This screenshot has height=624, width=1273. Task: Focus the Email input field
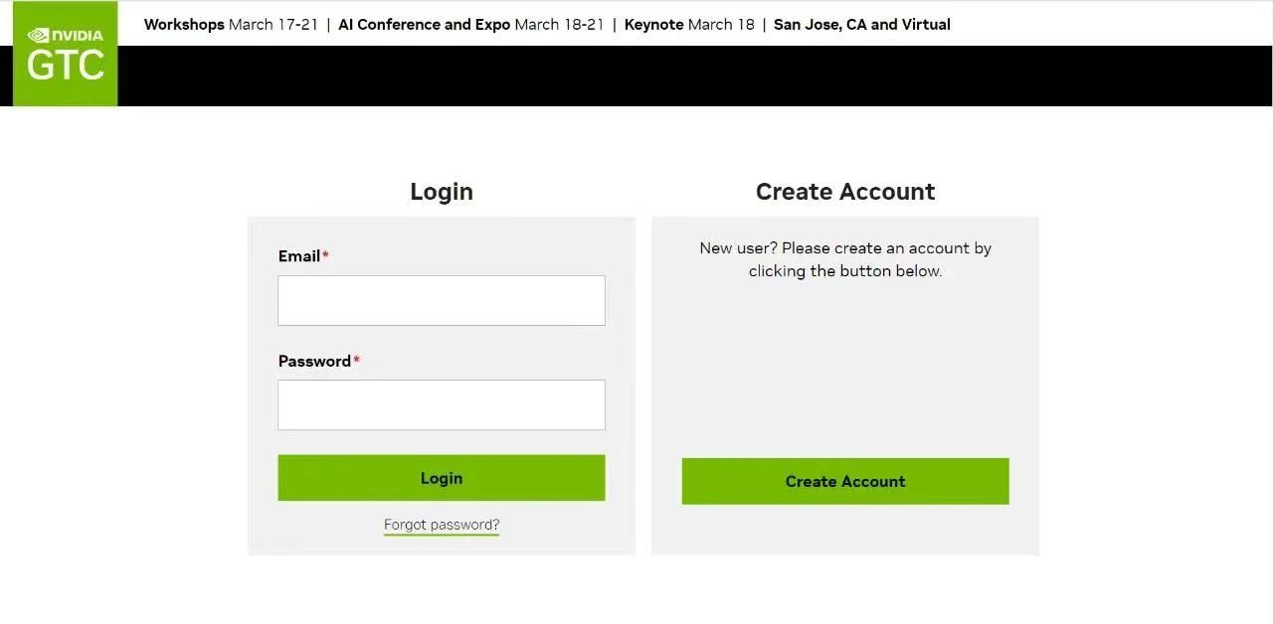442,300
